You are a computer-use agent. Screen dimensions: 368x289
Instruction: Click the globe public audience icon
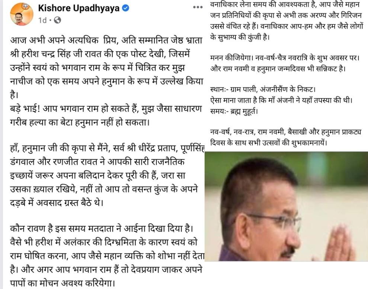[x=58, y=20]
